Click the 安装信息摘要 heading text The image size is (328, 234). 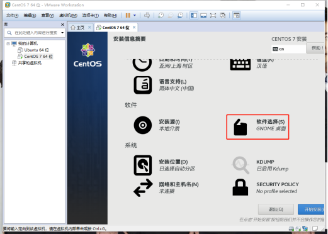[x=130, y=39]
